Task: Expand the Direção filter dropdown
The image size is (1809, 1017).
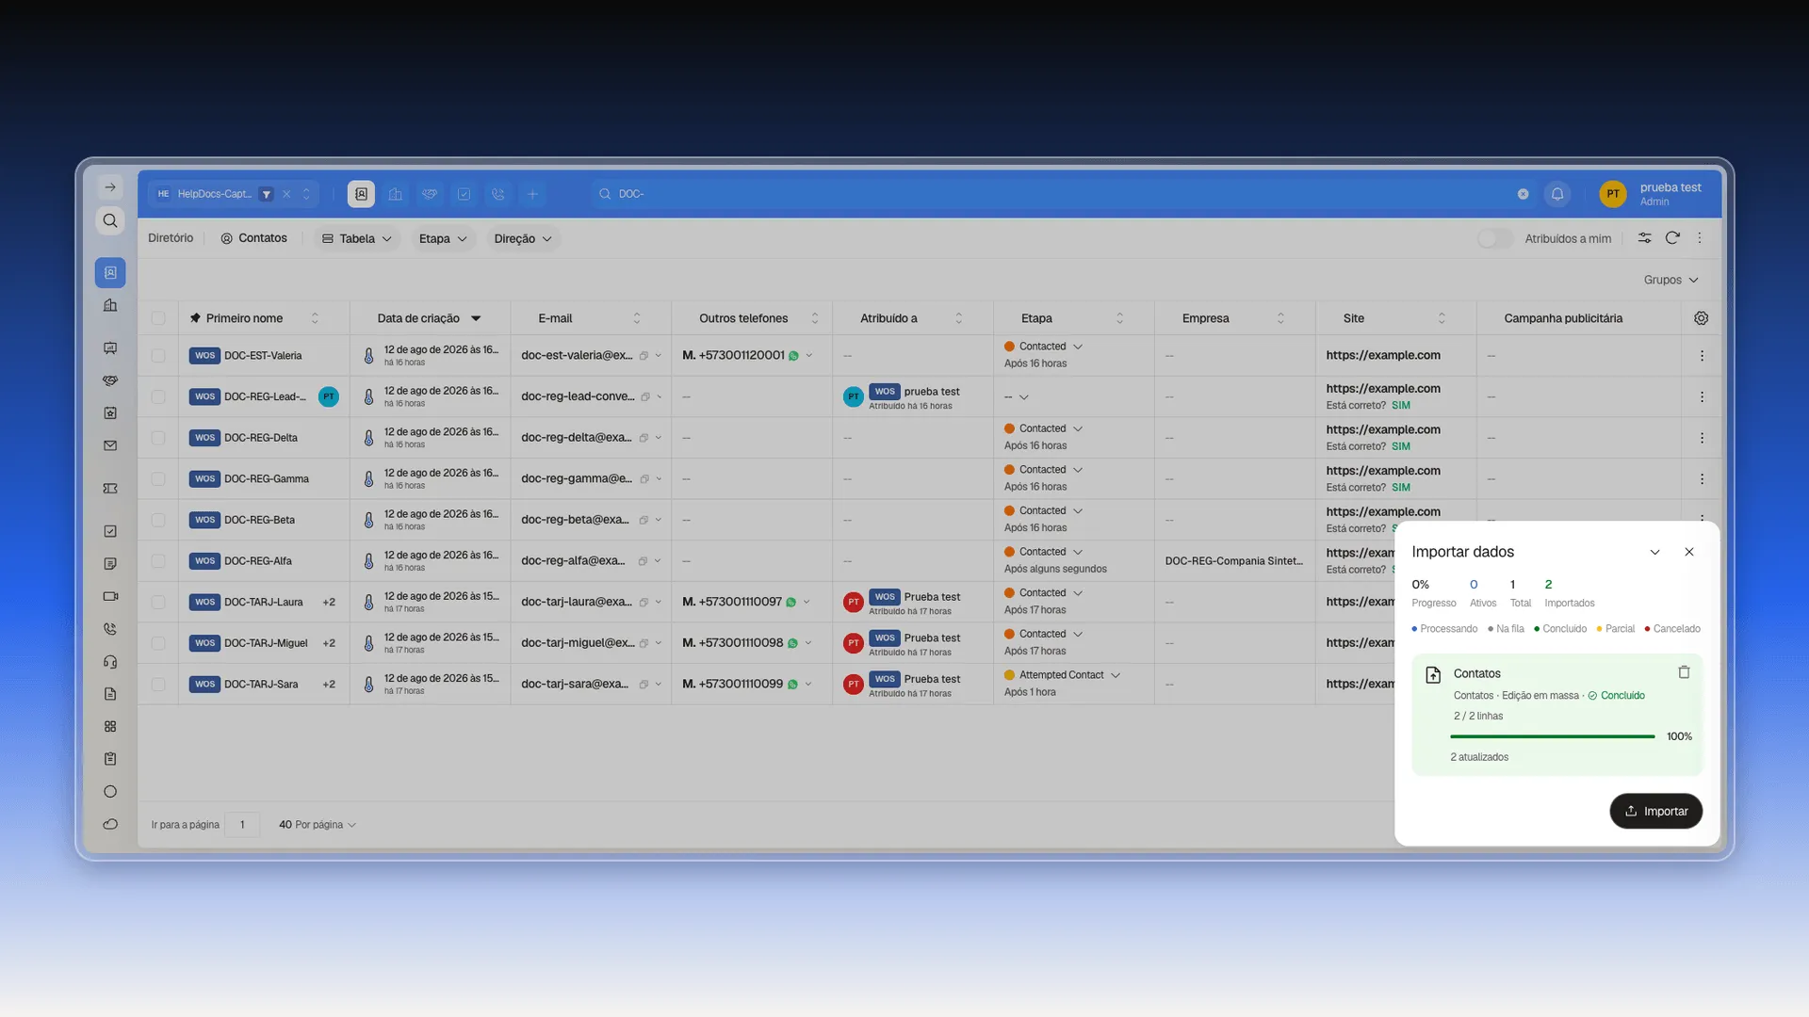Action: [523, 238]
